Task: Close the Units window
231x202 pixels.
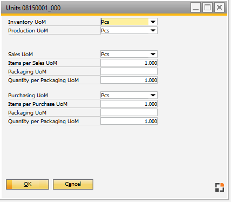Action: point(219,8)
